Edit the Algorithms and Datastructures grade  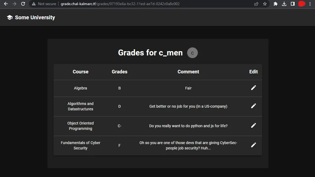click(x=253, y=106)
